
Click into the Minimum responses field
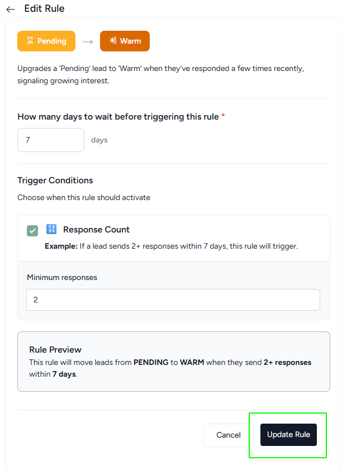(x=173, y=300)
